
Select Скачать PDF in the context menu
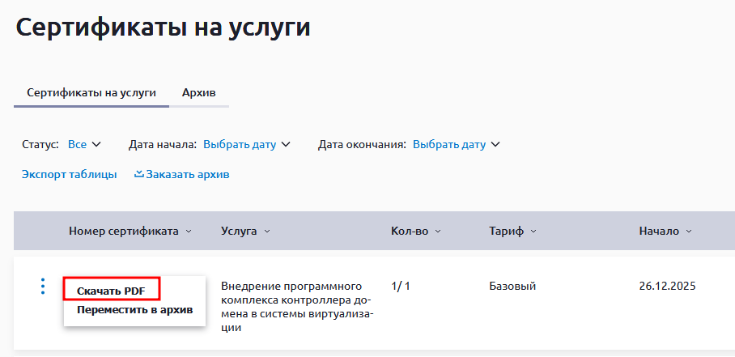click(x=112, y=291)
